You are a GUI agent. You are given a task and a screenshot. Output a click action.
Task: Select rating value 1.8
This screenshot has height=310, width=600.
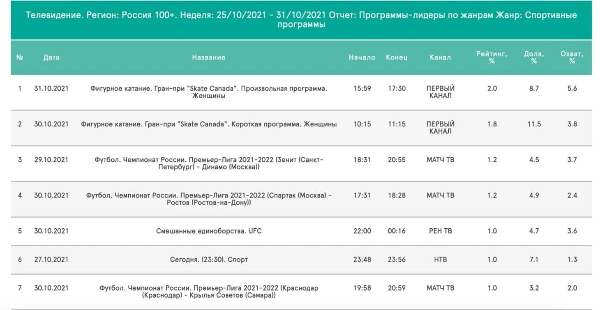pos(492,124)
